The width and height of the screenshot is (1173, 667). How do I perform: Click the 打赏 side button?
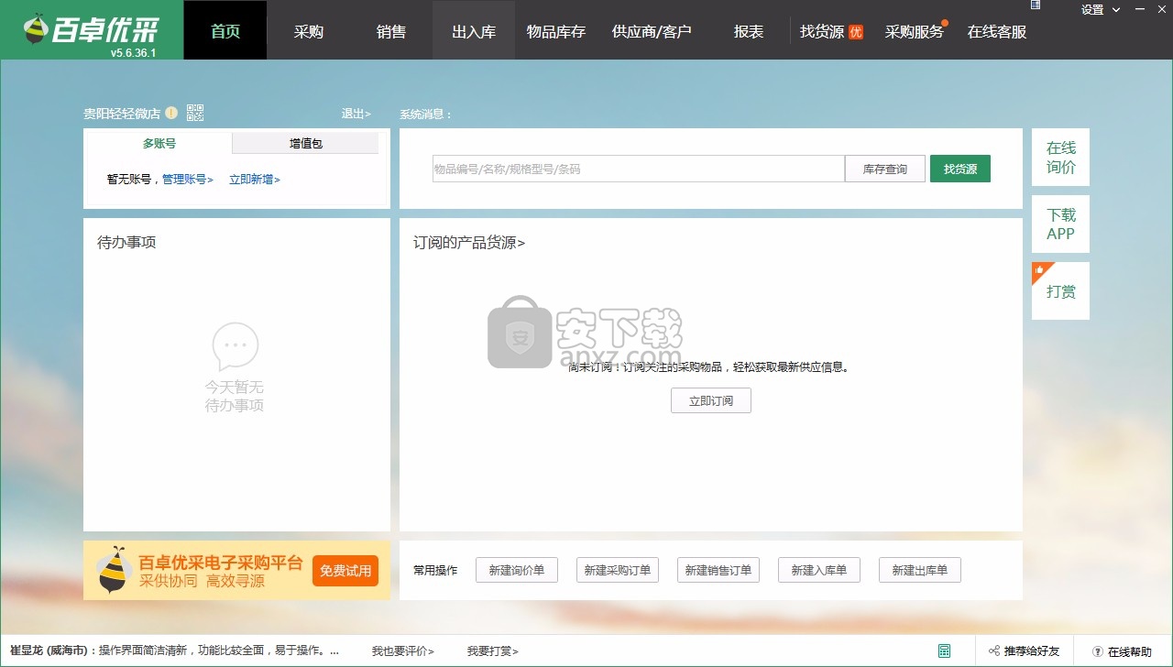click(1061, 291)
